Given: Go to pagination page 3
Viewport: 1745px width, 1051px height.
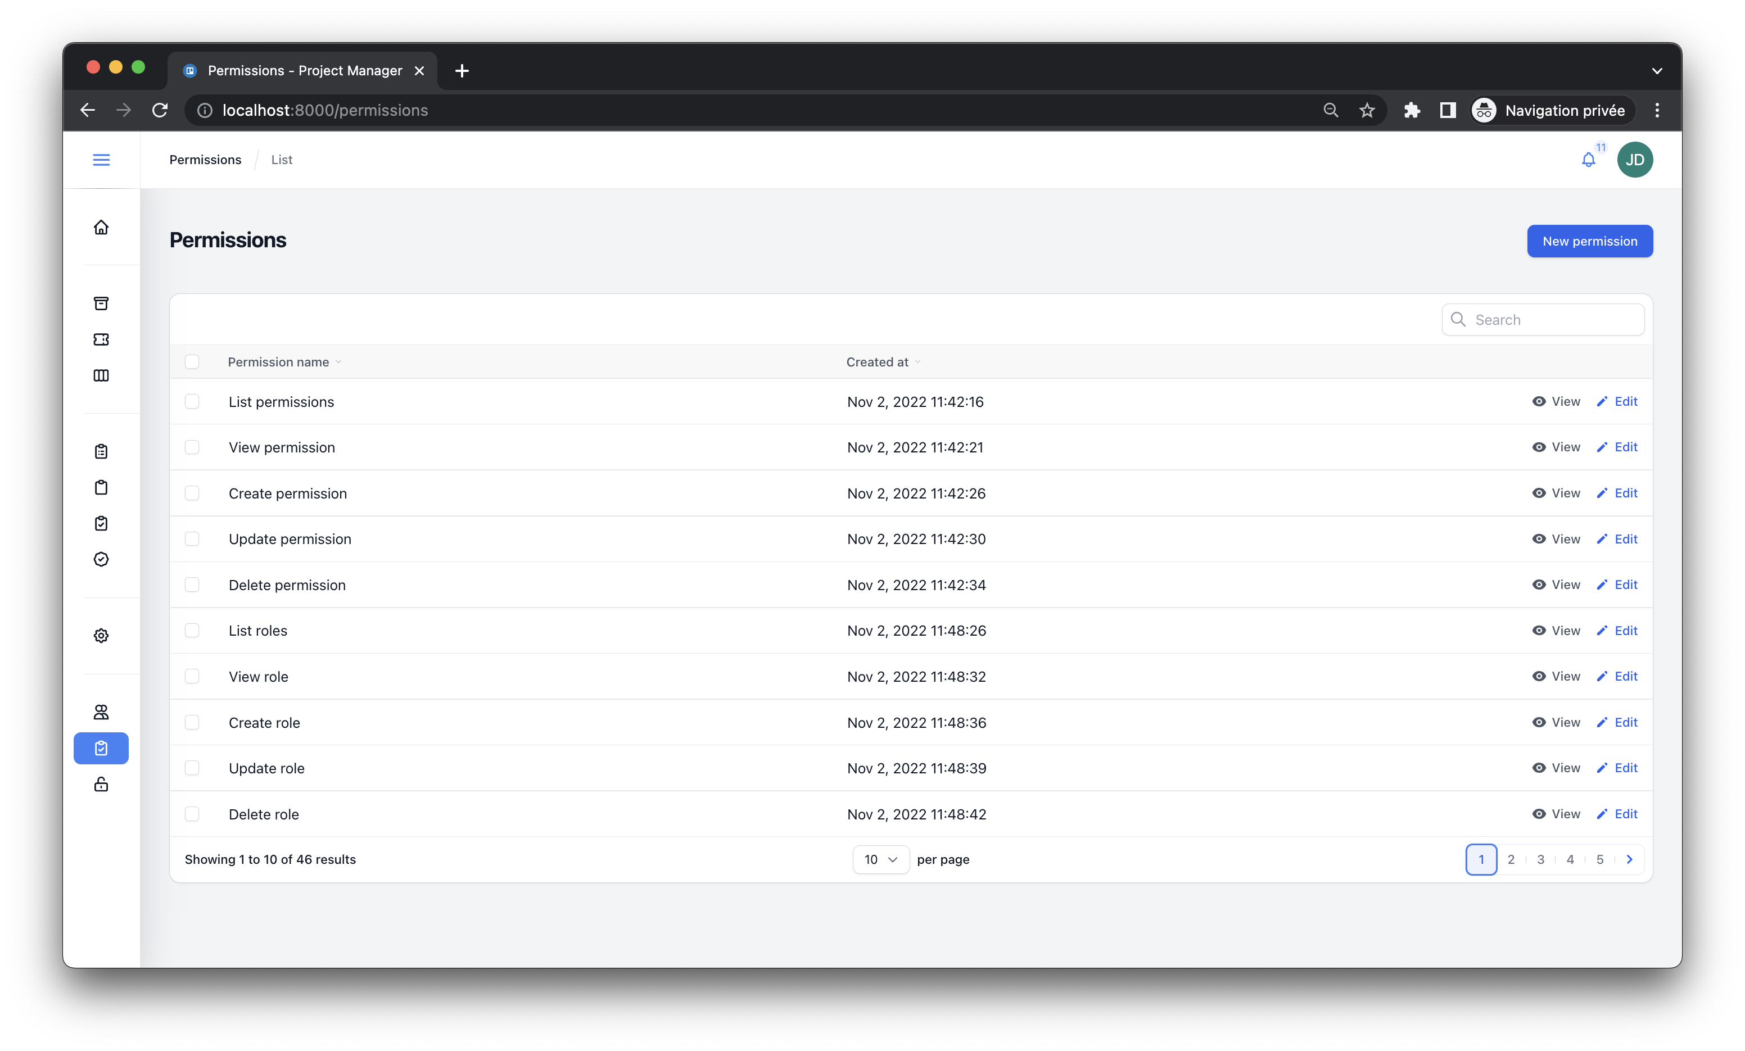Looking at the screenshot, I should 1540,859.
